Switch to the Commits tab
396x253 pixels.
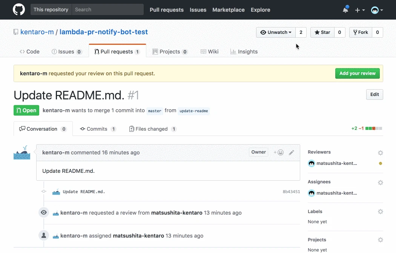pos(98,129)
